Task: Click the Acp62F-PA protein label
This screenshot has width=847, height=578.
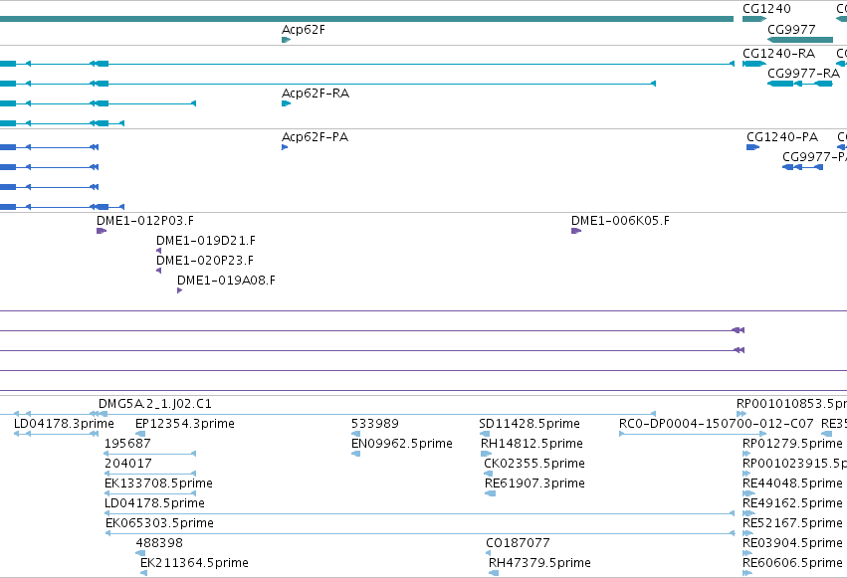Action: [x=315, y=137]
